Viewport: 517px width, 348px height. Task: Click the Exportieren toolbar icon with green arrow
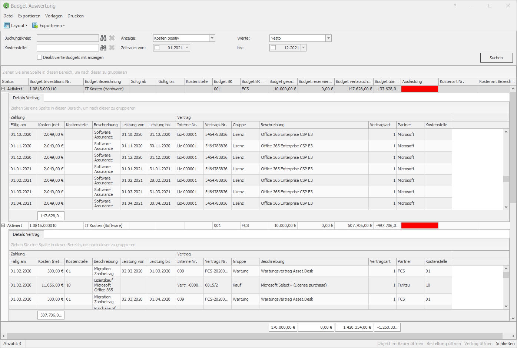pos(35,26)
